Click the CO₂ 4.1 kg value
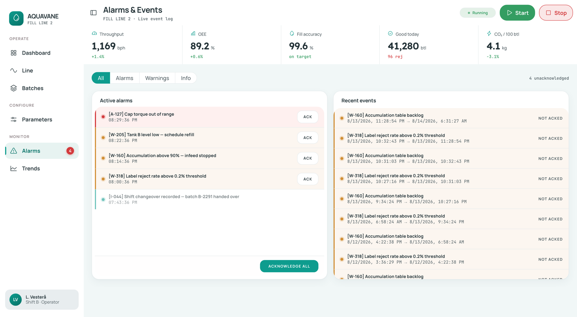 (x=497, y=46)
